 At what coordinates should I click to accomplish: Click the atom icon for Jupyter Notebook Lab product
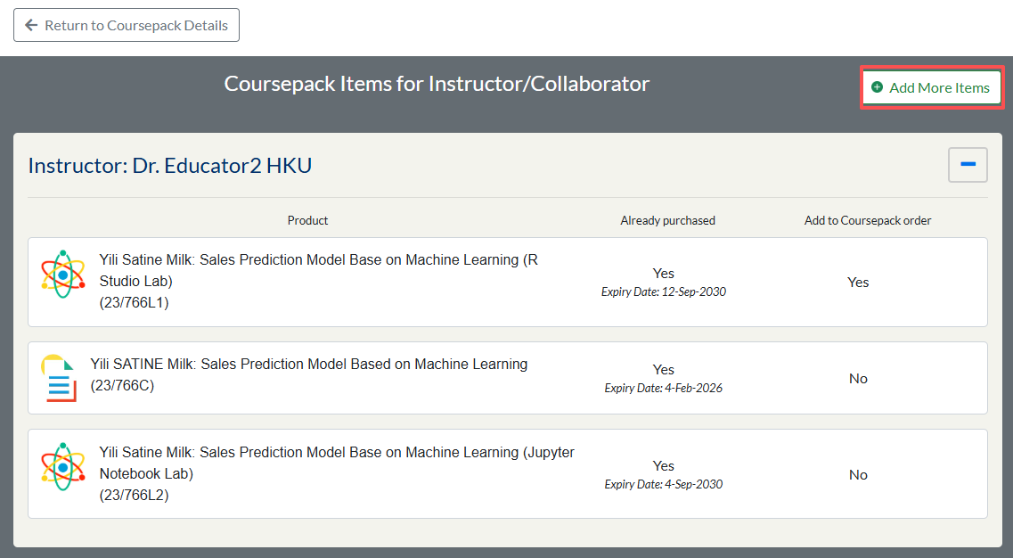click(x=62, y=467)
